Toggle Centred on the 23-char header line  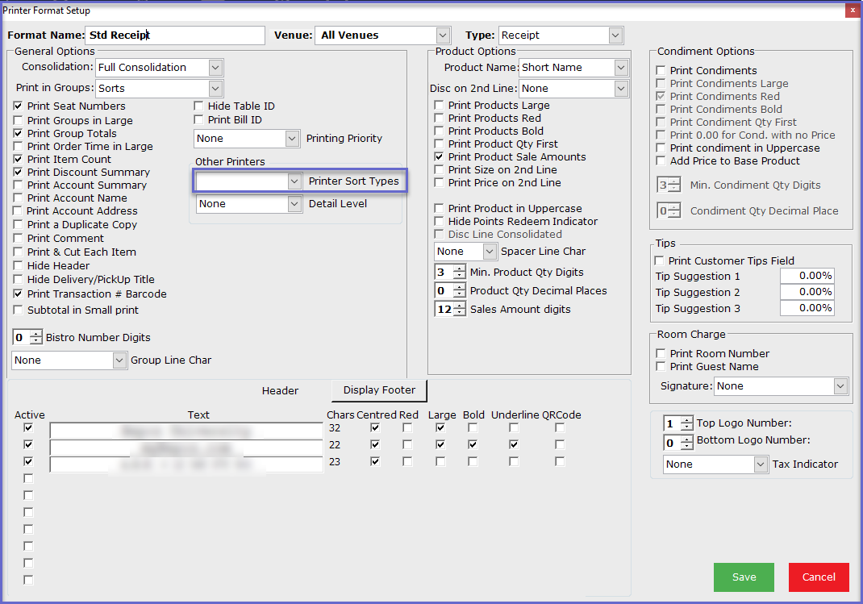[375, 461]
